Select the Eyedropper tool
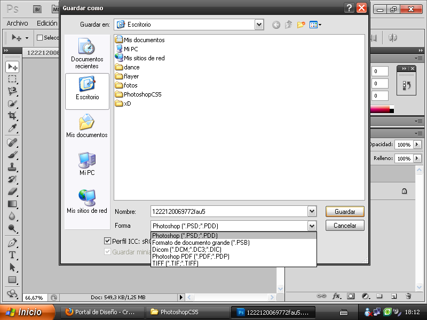 [x=12, y=128]
